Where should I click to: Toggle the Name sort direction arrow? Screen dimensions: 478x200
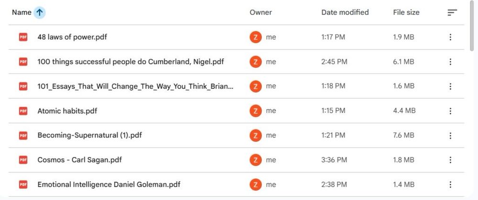[40, 12]
